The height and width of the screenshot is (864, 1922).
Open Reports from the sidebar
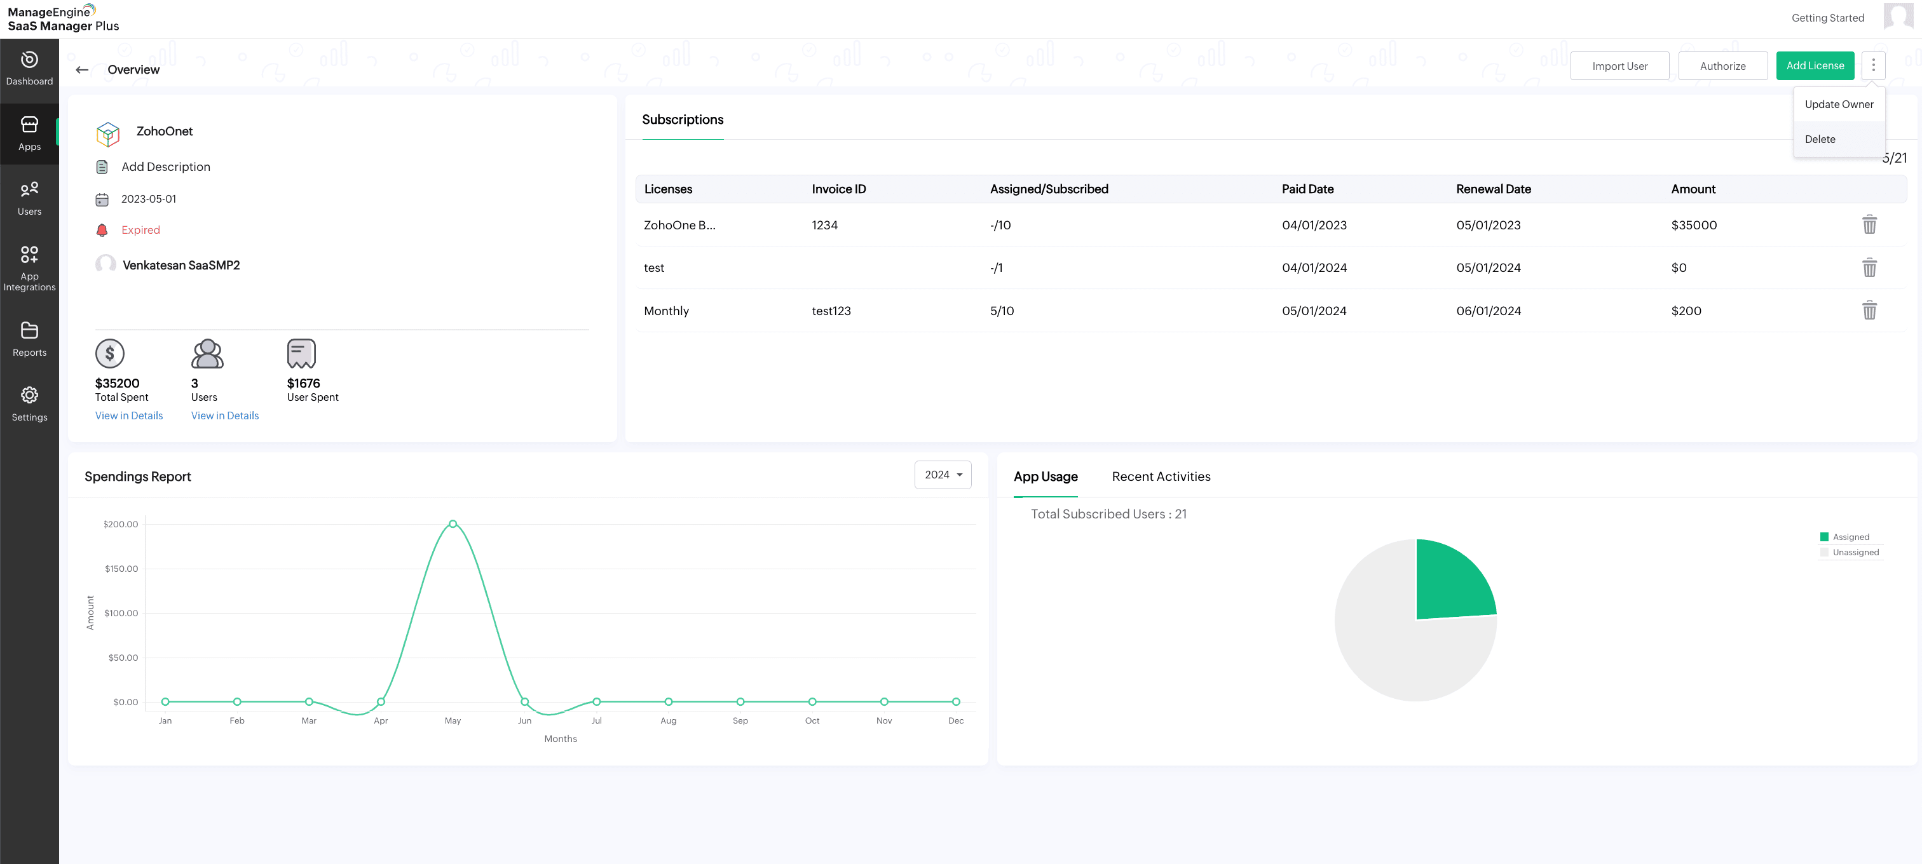pos(29,339)
